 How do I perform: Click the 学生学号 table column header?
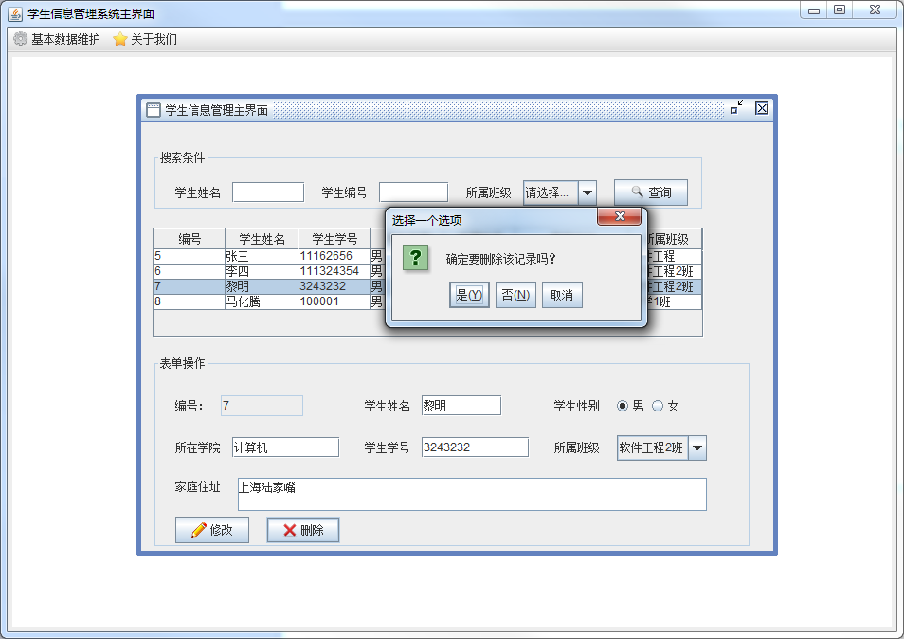pos(334,239)
